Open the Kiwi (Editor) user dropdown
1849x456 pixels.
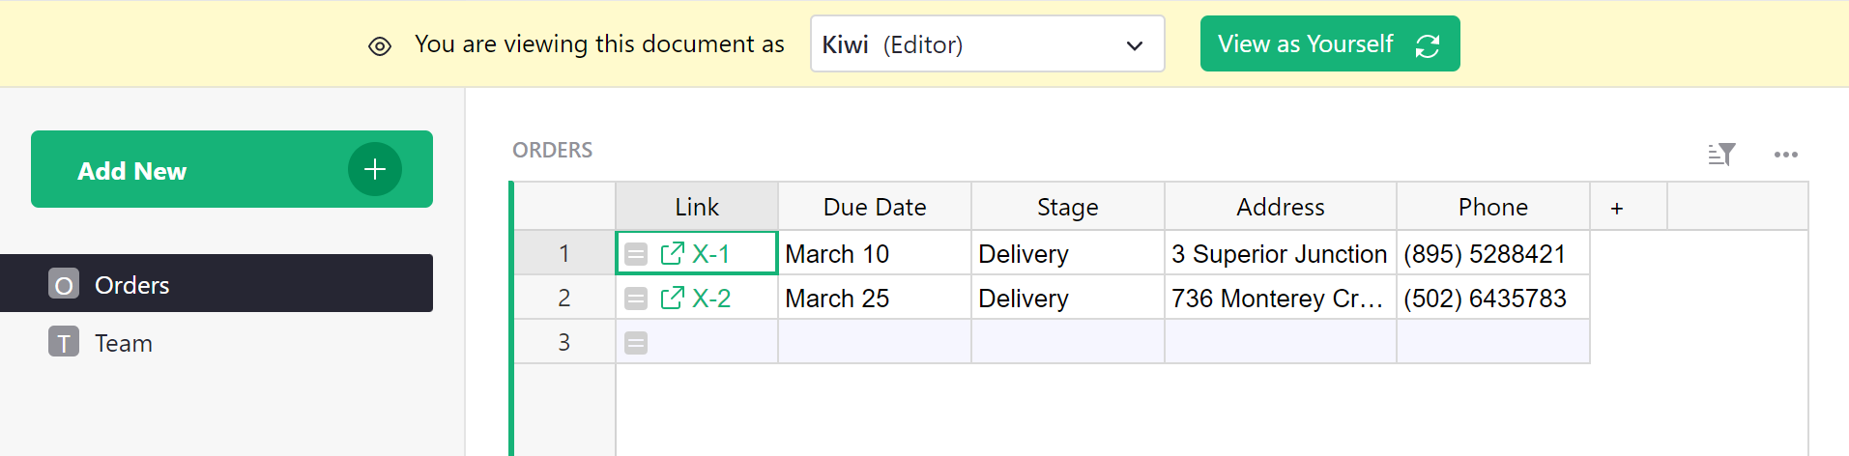tap(987, 44)
